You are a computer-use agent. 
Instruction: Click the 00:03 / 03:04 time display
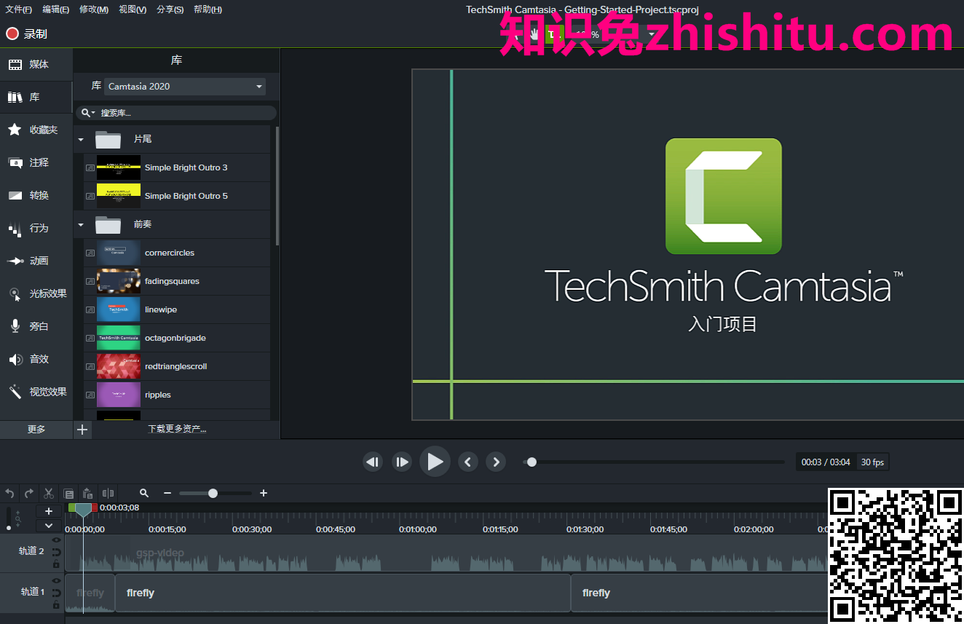click(826, 462)
